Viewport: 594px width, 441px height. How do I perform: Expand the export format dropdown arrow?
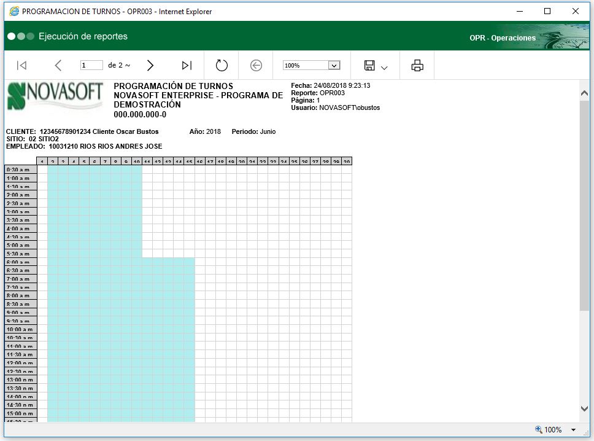[384, 68]
